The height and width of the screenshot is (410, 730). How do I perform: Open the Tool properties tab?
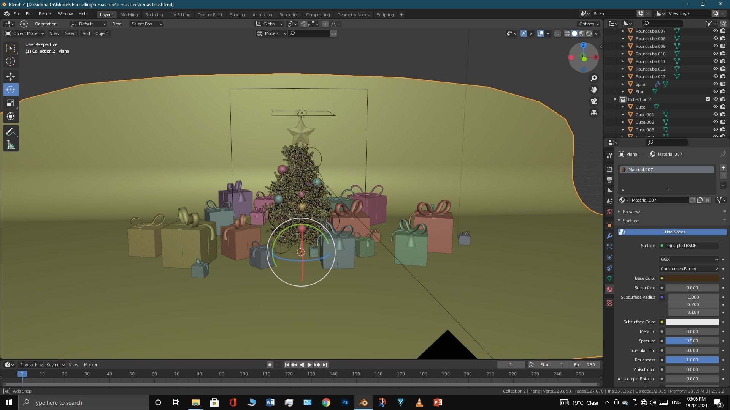click(609, 156)
